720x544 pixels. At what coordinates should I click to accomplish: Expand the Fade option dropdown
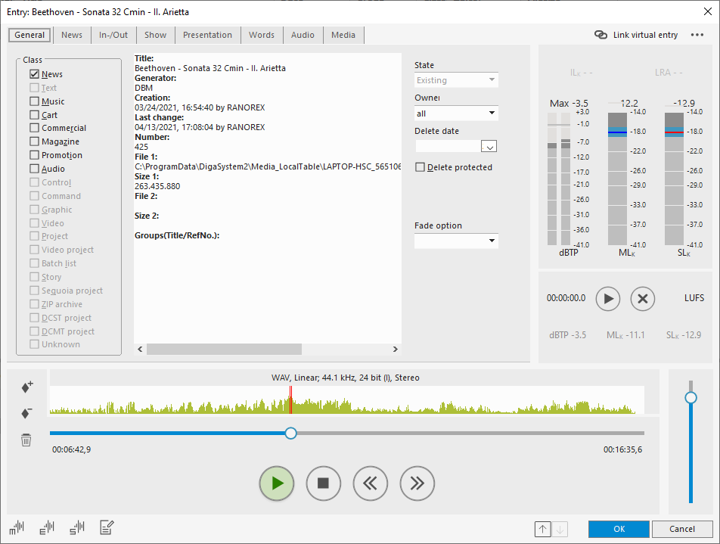456,241
